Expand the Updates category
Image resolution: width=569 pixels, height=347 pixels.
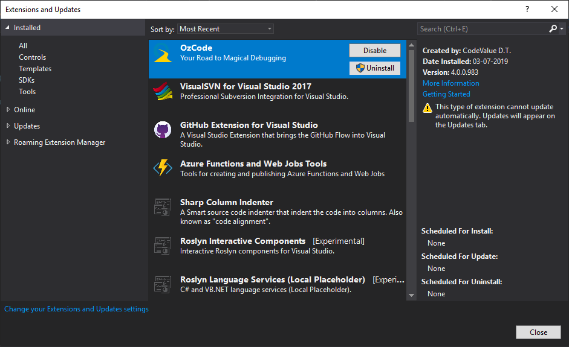pos(8,126)
